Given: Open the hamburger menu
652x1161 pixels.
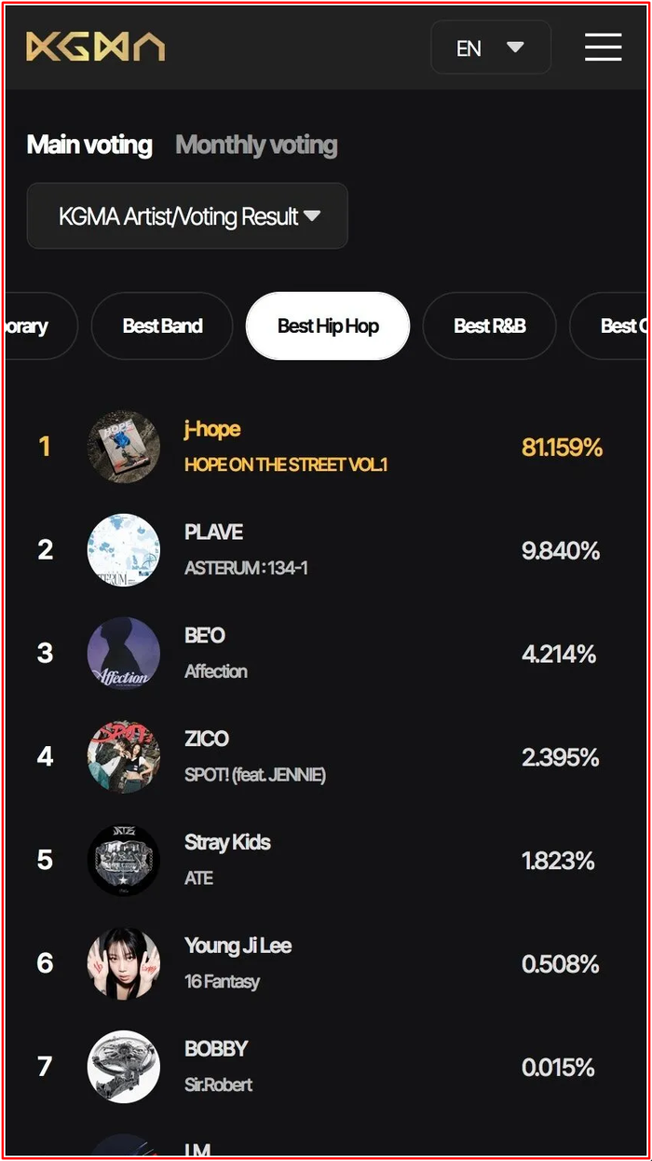Looking at the screenshot, I should point(603,47).
